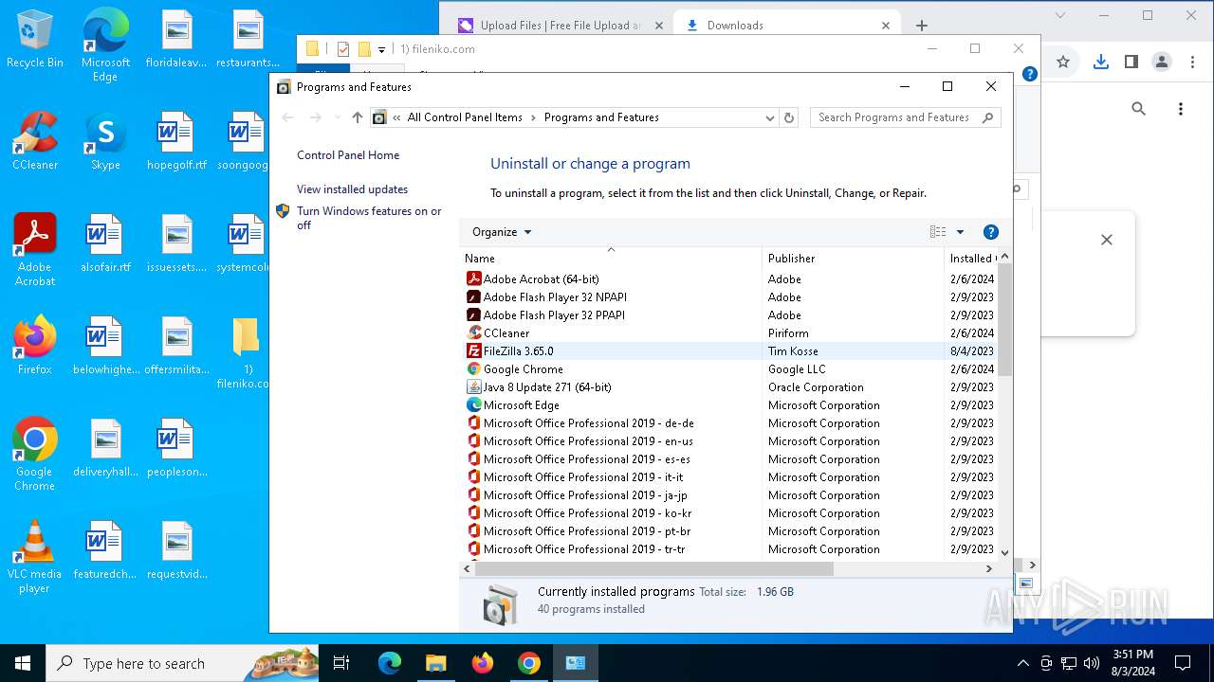Switch to the Downloads Chrome tab

(788, 26)
